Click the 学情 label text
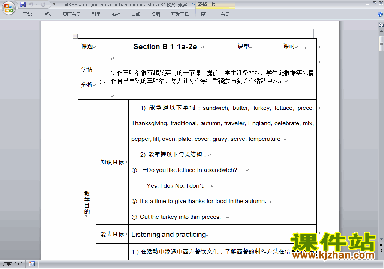Viewport: 384px width, 269px height. [x=87, y=69]
